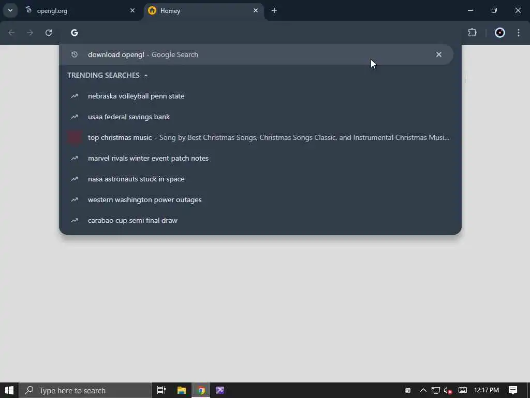Screen dimensions: 530x398
Task: Show hidden system tray icons
Action: [x=423, y=390]
